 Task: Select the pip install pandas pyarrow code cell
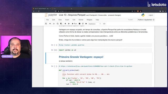tap(105, 45)
